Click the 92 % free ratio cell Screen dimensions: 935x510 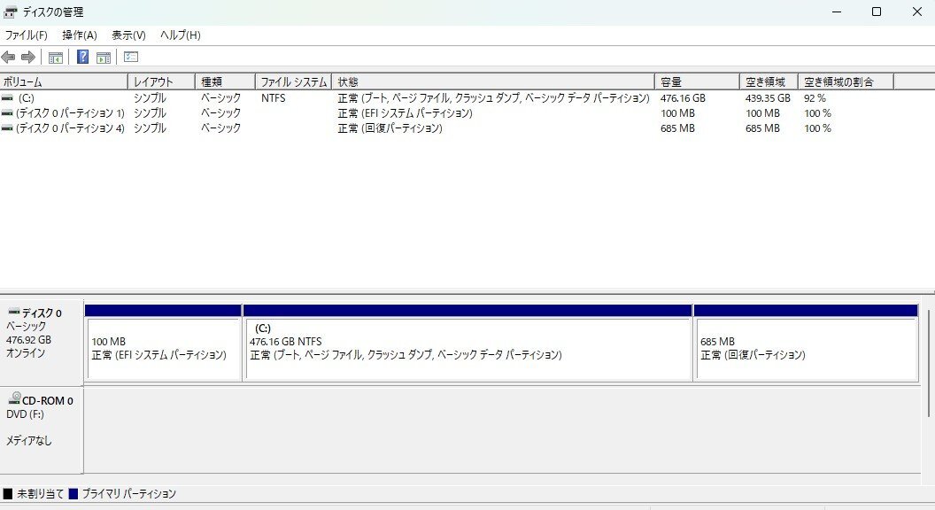click(815, 97)
